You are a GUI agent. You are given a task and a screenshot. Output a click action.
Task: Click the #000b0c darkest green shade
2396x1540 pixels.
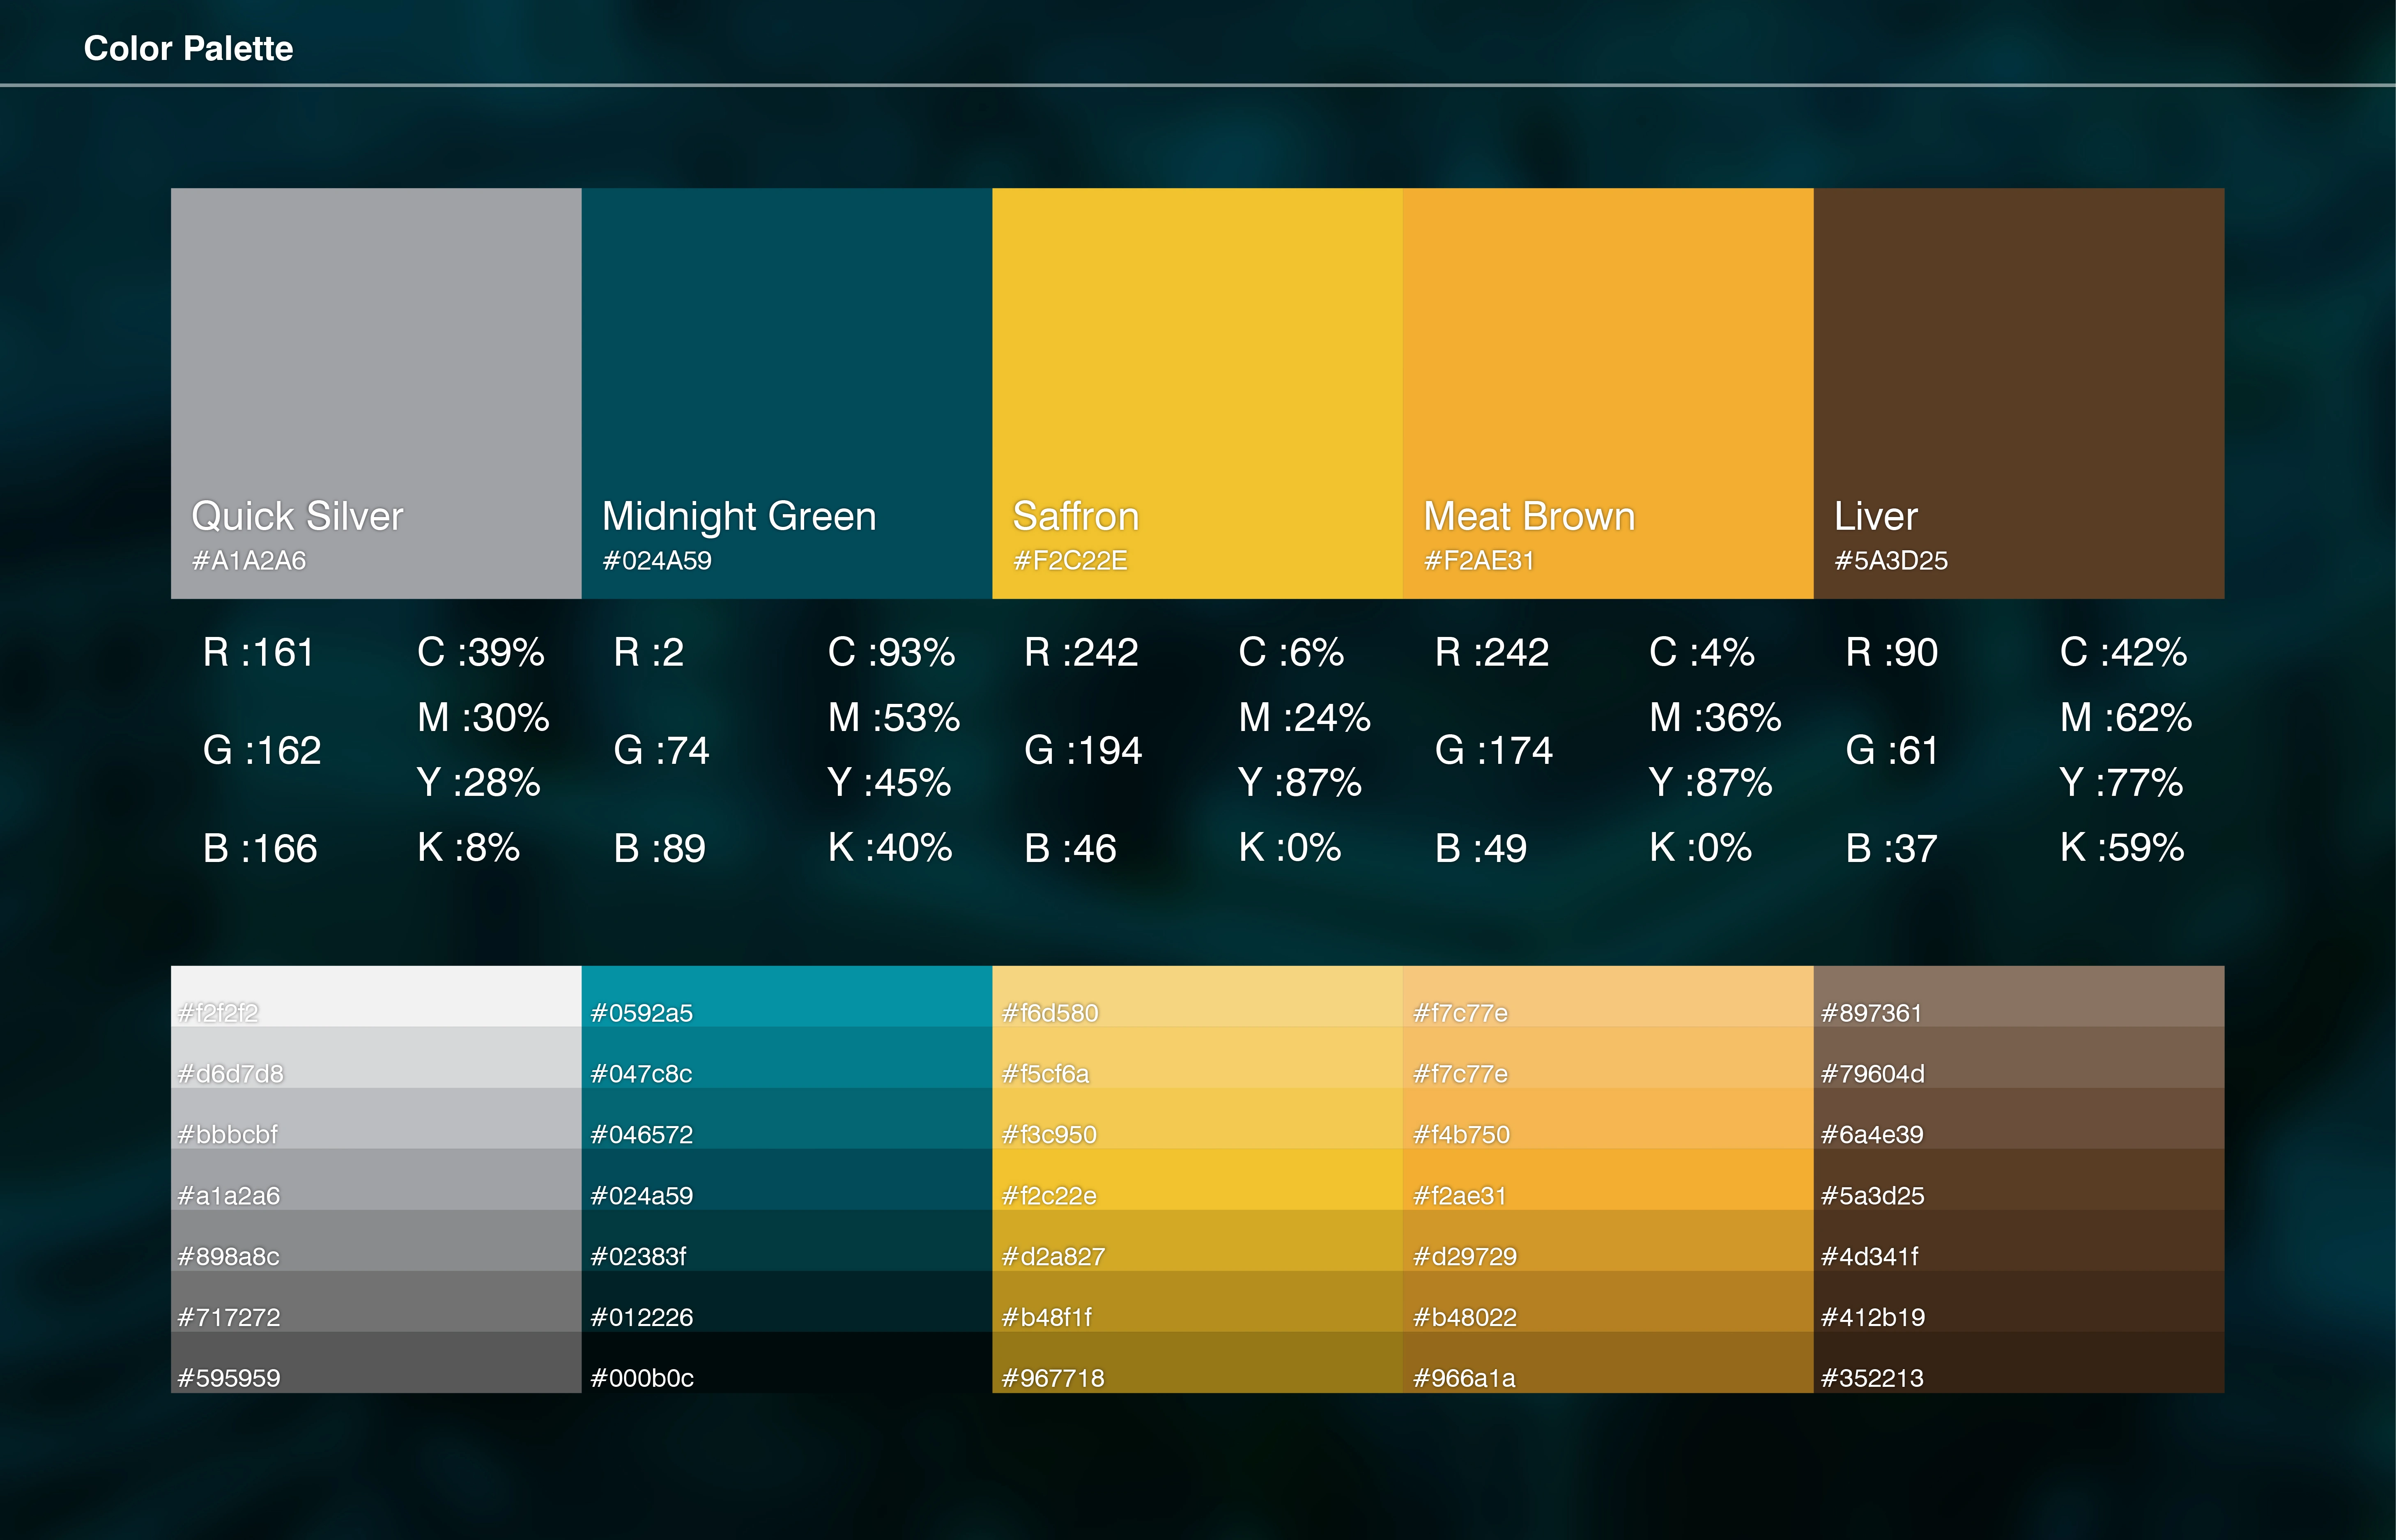coord(786,1363)
